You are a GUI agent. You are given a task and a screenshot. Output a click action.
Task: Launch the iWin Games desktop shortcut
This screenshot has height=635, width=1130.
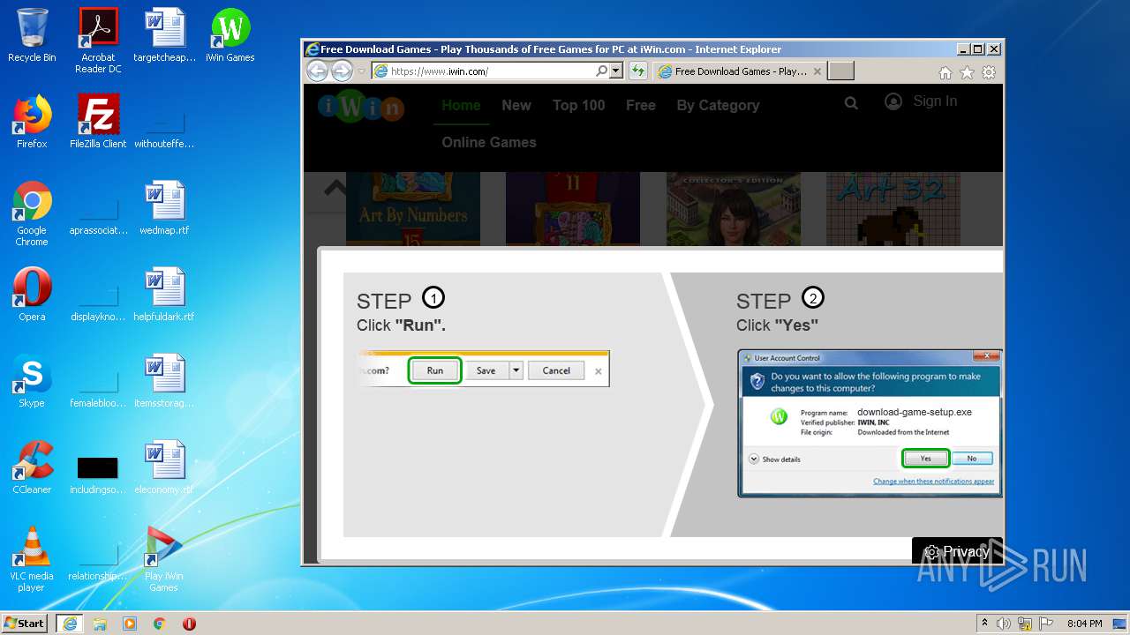(230, 35)
